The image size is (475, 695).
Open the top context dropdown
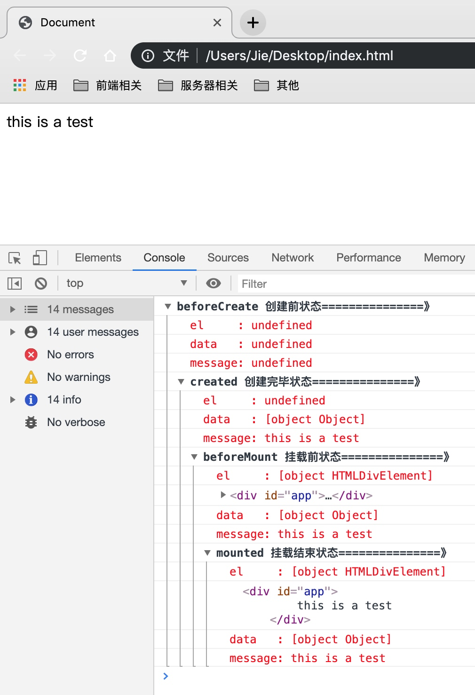click(x=127, y=283)
